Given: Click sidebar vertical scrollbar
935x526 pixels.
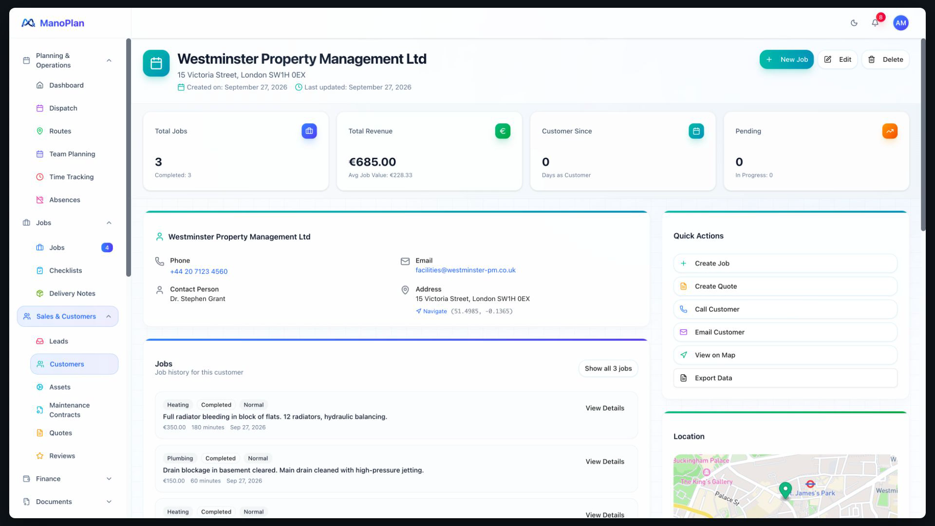Looking at the screenshot, I should tap(129, 157).
